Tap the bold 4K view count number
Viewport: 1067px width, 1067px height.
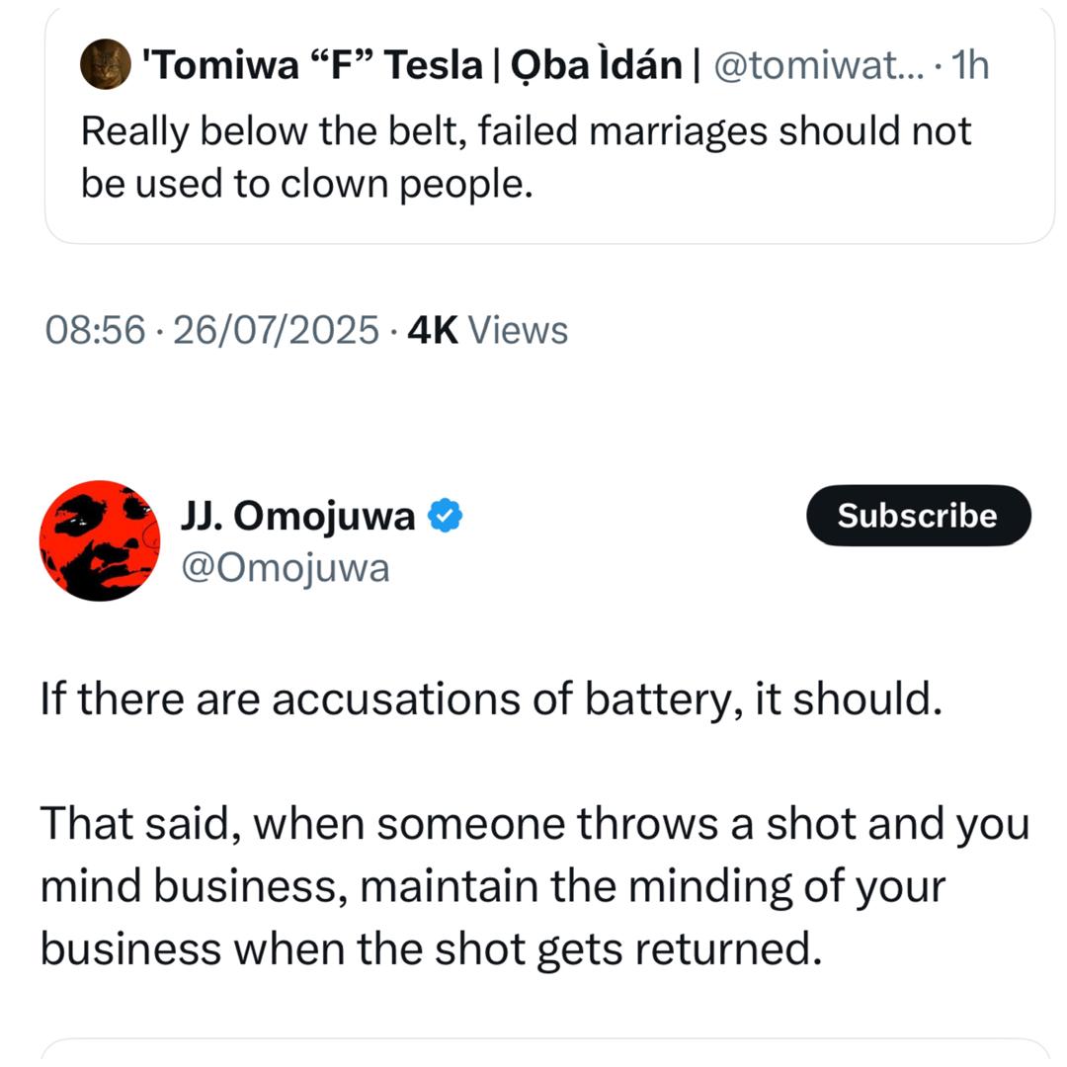(433, 330)
